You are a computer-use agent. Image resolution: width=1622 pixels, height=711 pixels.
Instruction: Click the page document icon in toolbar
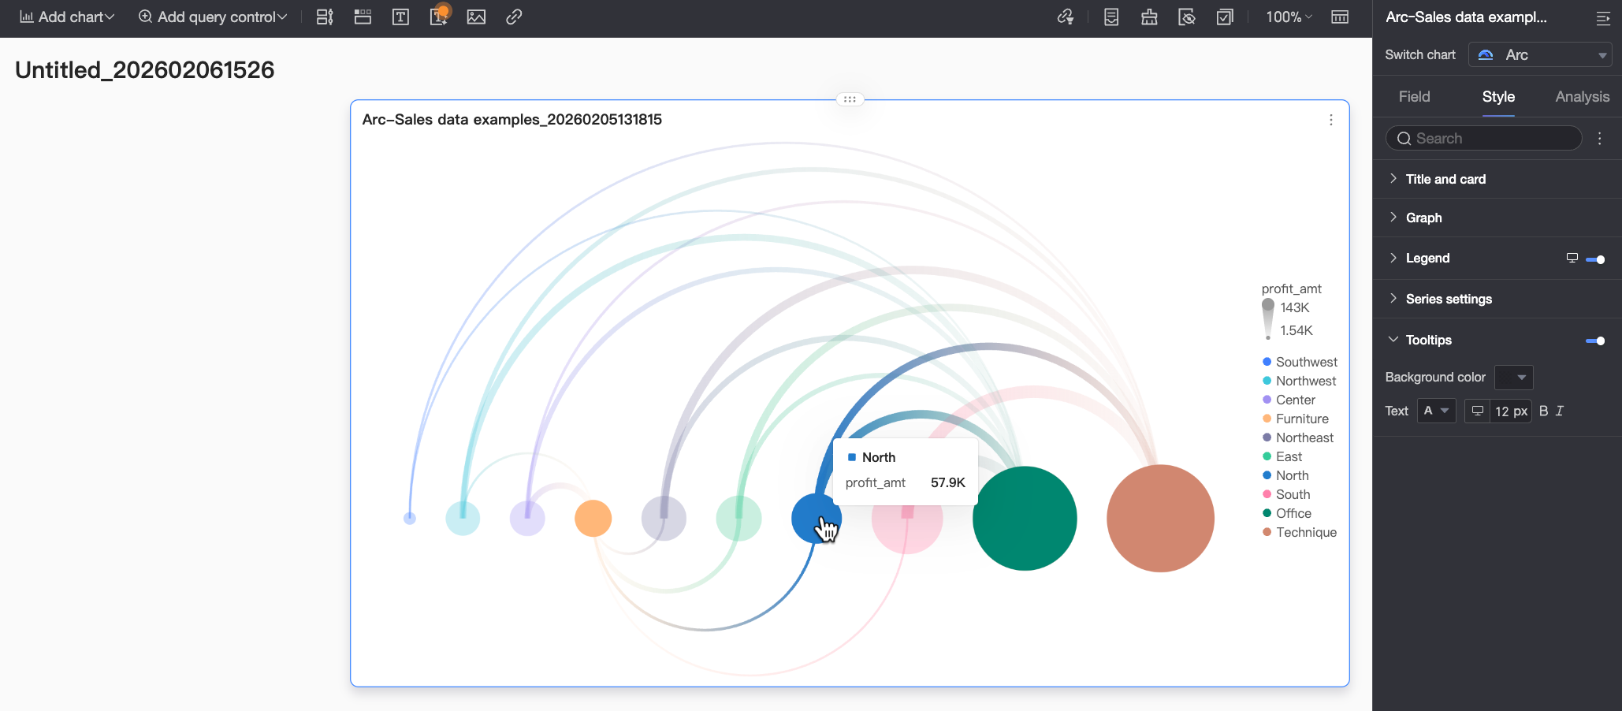1111,17
